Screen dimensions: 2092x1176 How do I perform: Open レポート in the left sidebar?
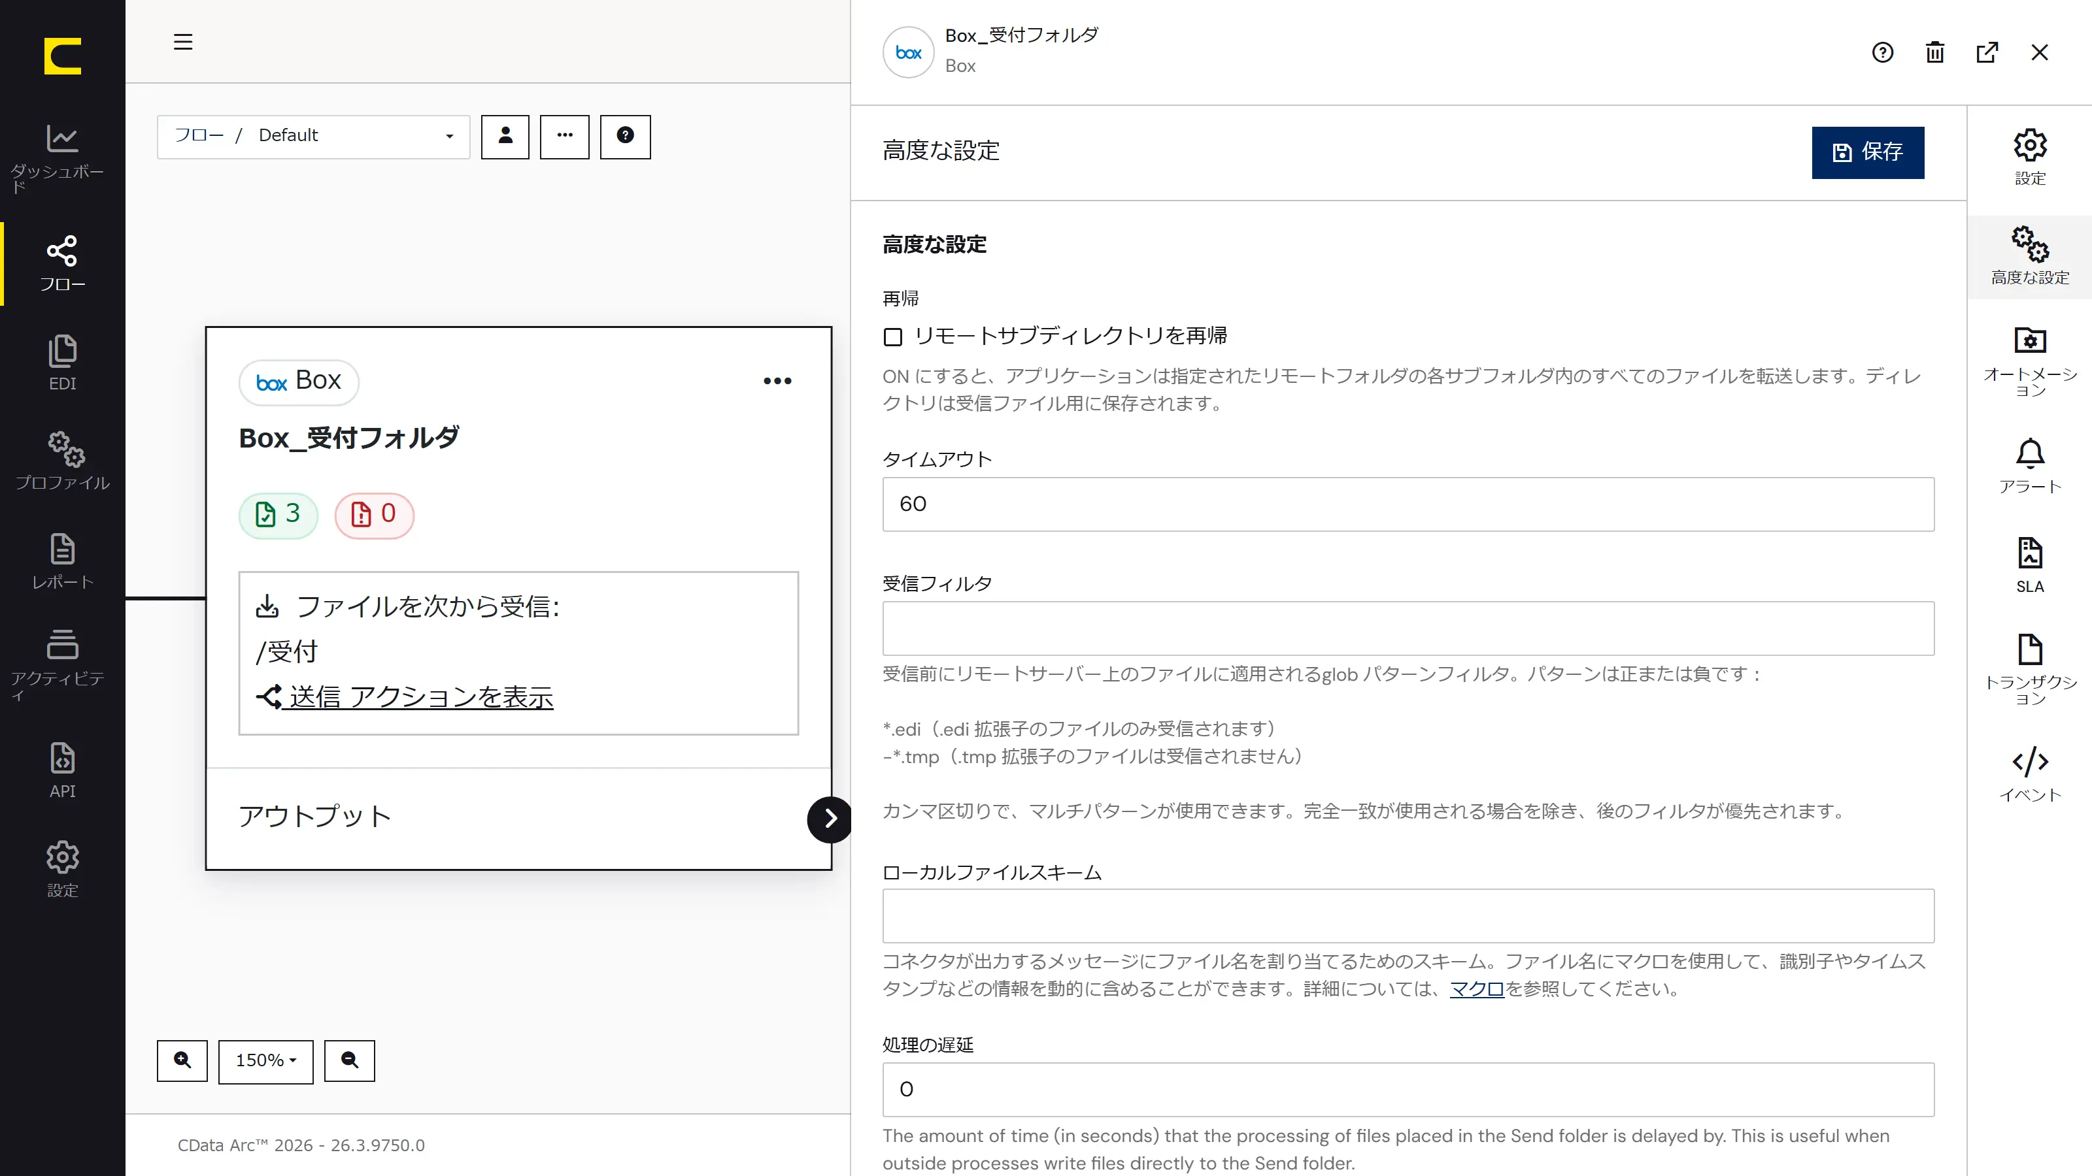pos(63,561)
